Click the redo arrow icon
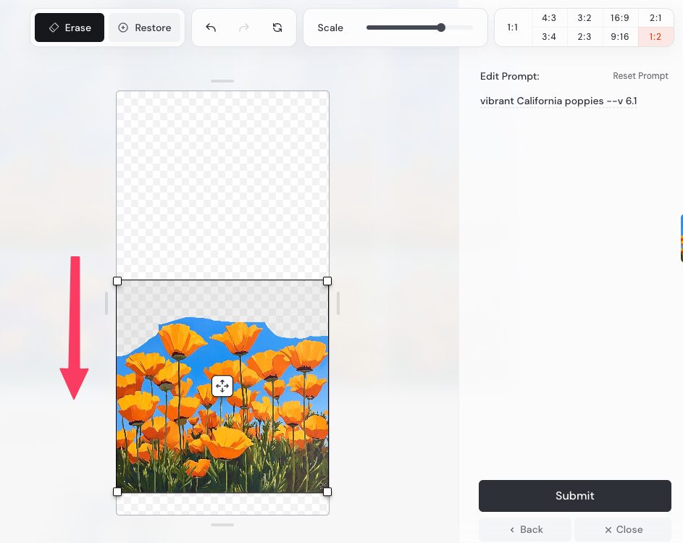The image size is (683, 543). (x=244, y=28)
